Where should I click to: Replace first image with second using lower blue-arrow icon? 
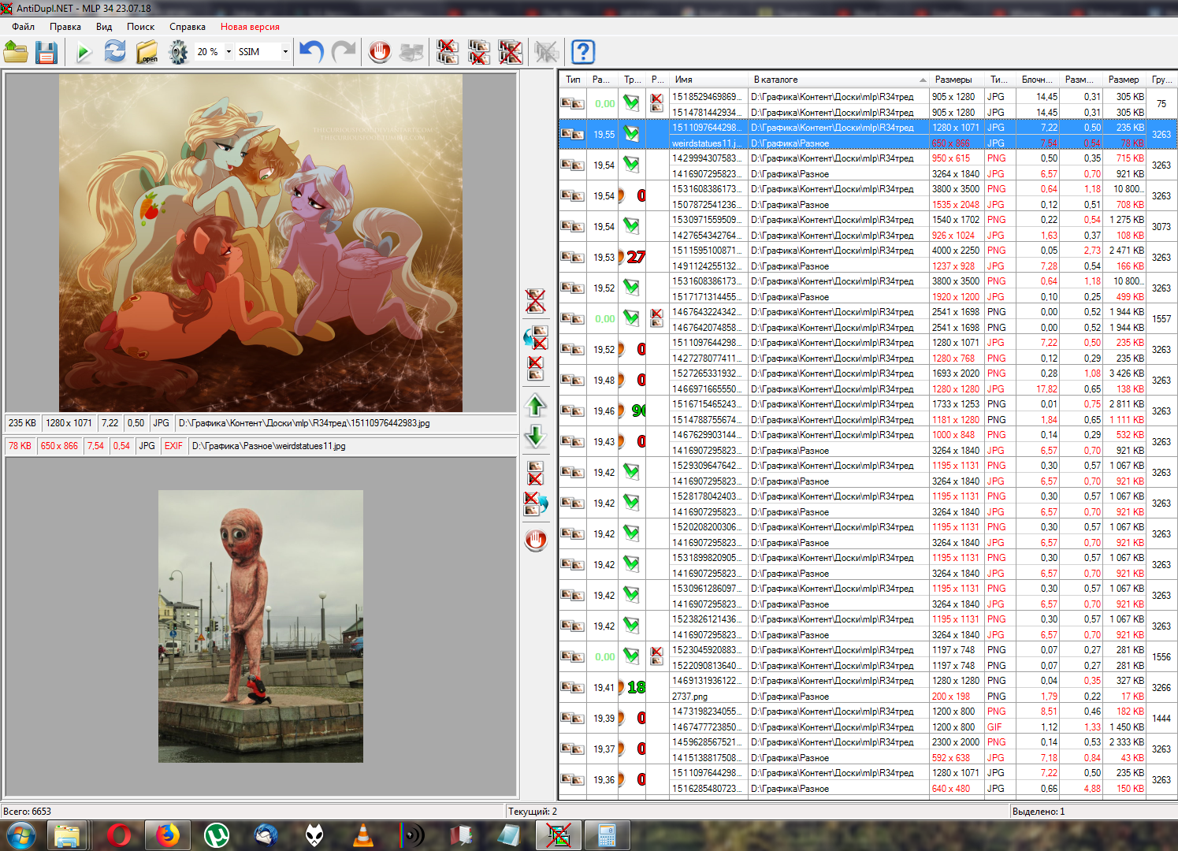(536, 503)
